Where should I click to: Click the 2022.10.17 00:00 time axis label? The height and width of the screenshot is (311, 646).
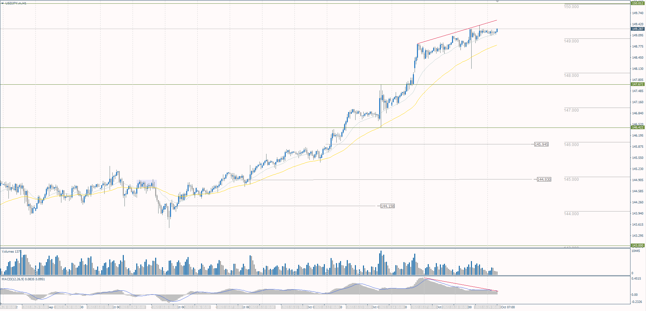click(424, 307)
